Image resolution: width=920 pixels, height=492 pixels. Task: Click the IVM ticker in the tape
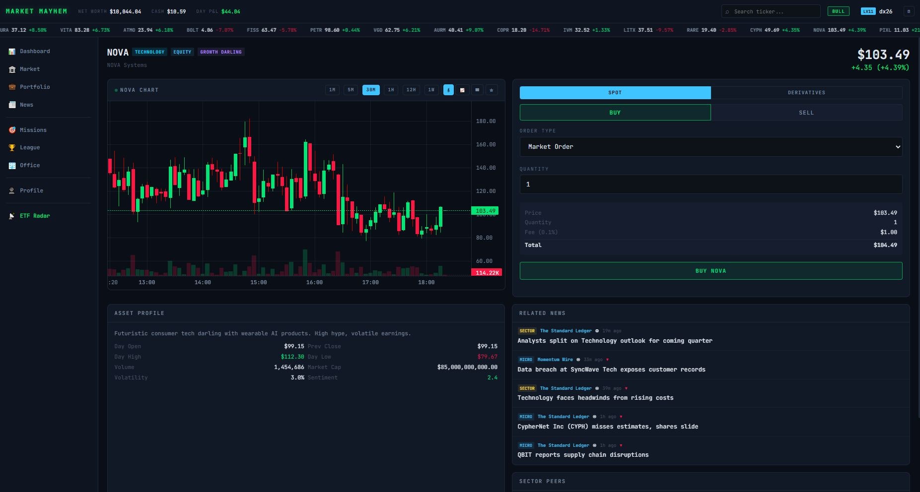[586, 30]
